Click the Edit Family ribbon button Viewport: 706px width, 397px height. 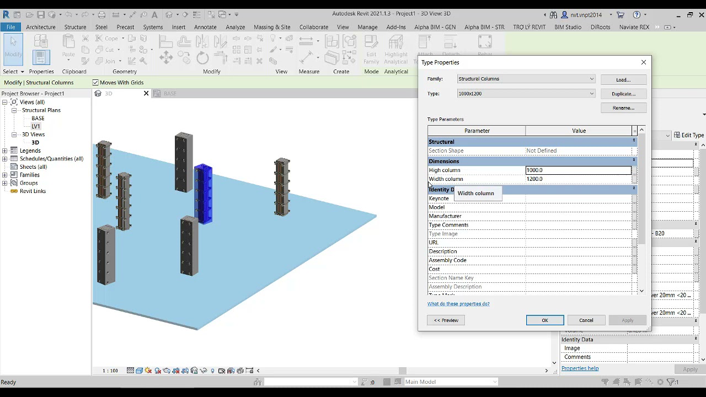(x=371, y=50)
